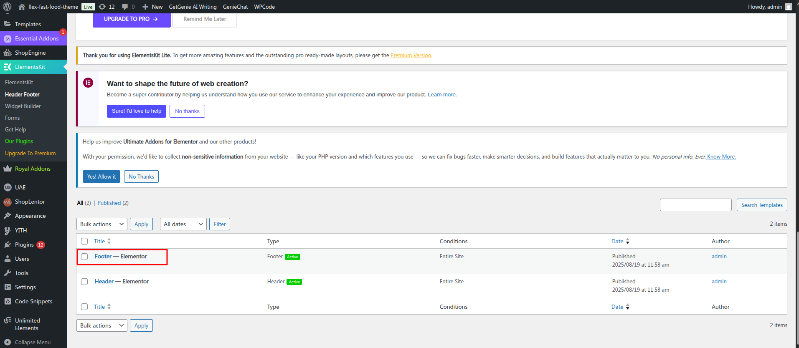Click the Settings sliders icon

[8, 287]
